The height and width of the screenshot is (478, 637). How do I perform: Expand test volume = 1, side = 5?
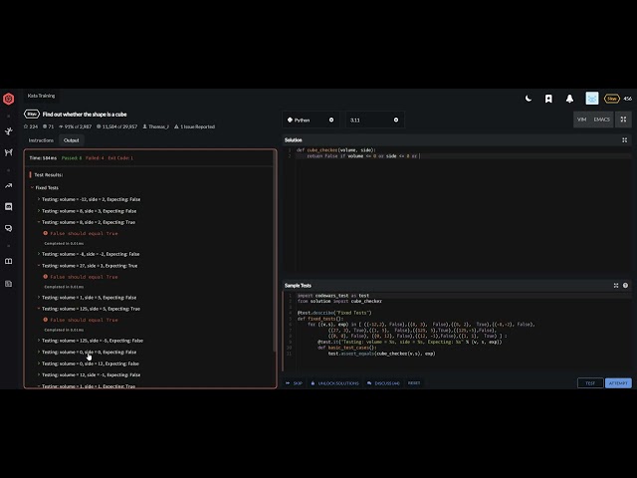point(87,298)
